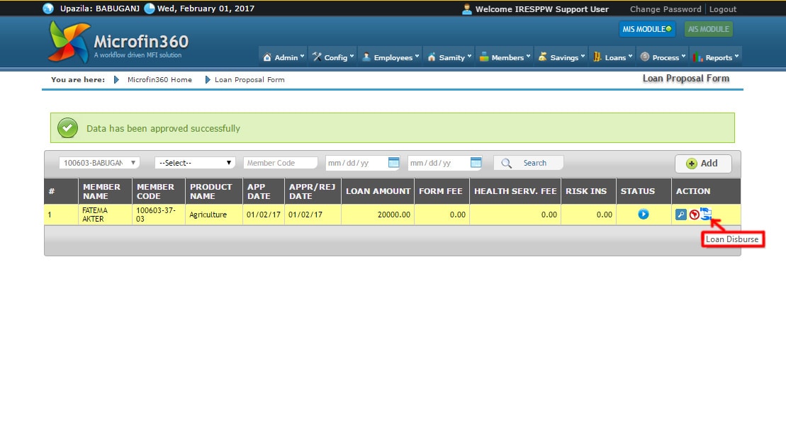Click the blue status arrow icon
786x434 pixels.
click(643, 214)
